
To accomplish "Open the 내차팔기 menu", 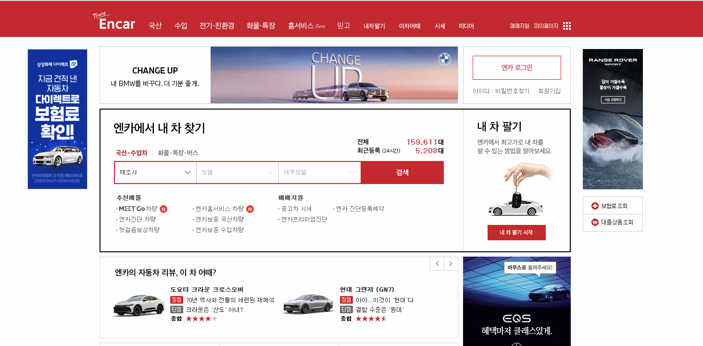I will [375, 26].
